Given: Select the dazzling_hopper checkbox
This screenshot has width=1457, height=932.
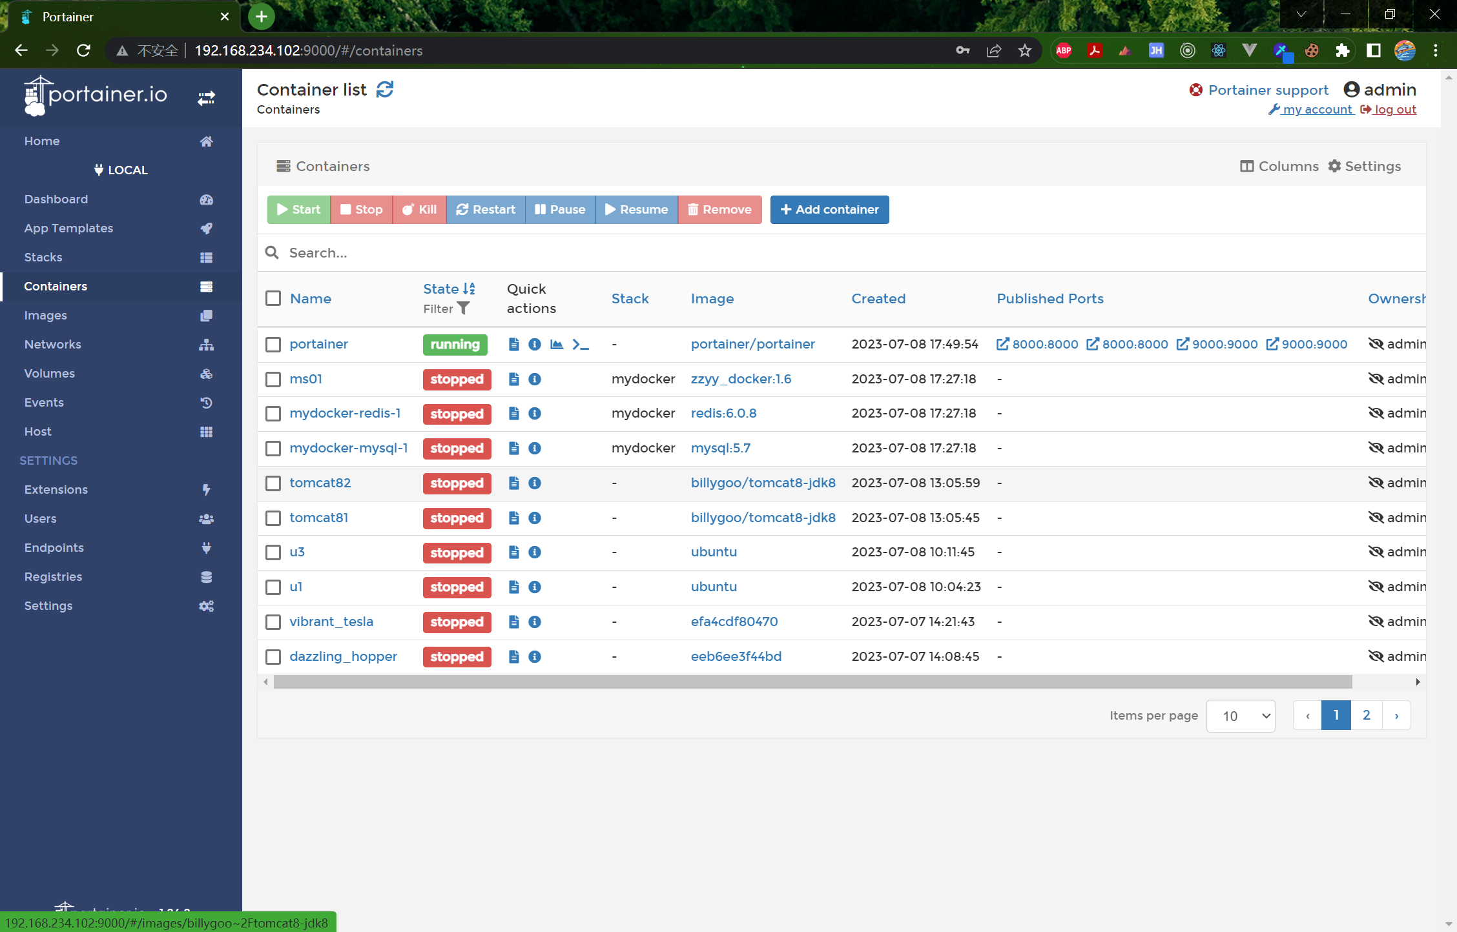Looking at the screenshot, I should tap(273, 656).
